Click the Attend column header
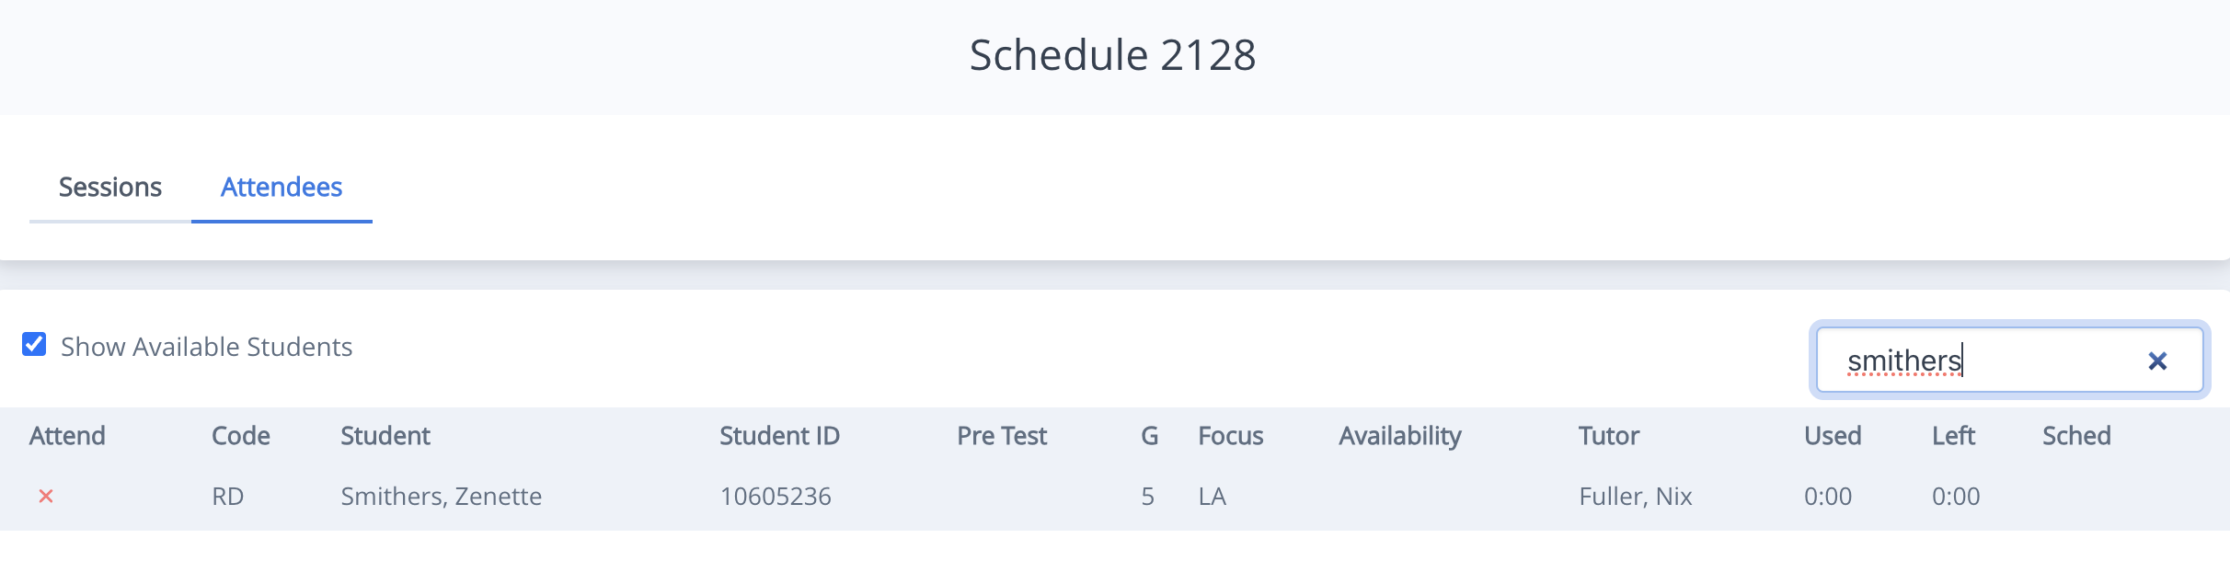This screenshot has height=561, width=2230. click(67, 436)
